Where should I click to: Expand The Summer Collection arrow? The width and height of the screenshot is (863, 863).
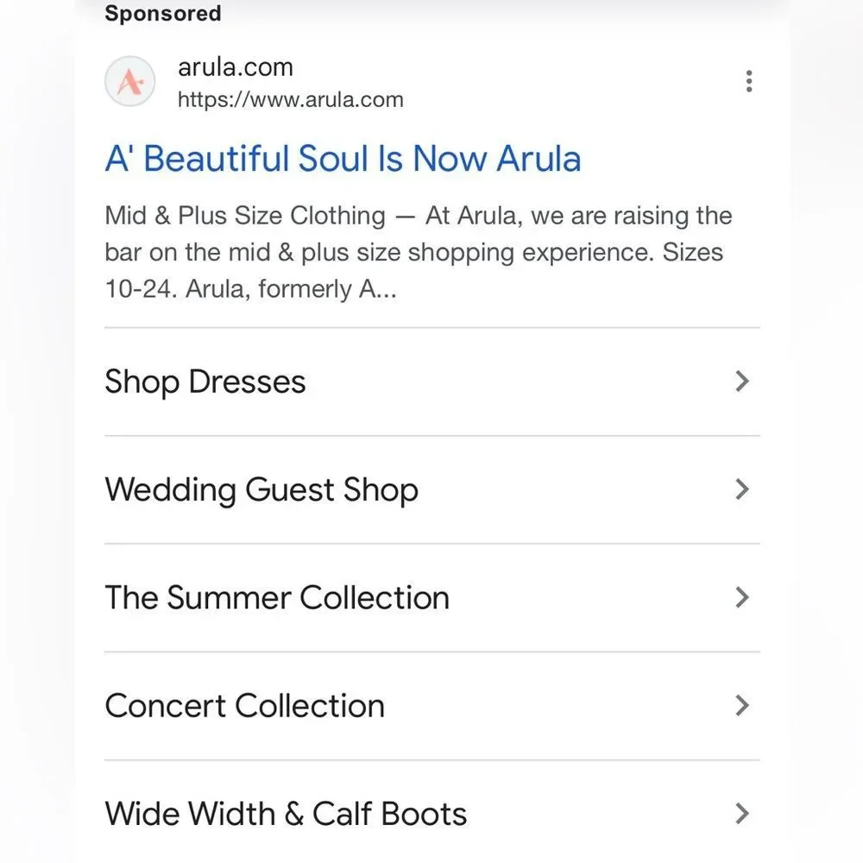pos(741,597)
